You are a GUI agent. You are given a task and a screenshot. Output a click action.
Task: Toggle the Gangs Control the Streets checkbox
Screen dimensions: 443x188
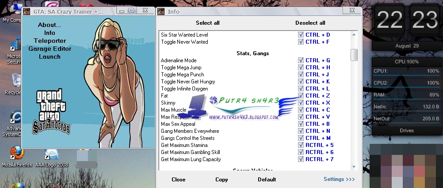coord(301,138)
